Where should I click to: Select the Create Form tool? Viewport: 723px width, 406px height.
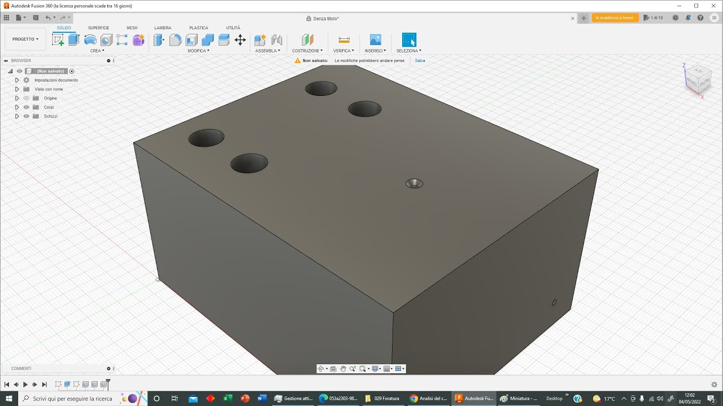[x=138, y=40]
